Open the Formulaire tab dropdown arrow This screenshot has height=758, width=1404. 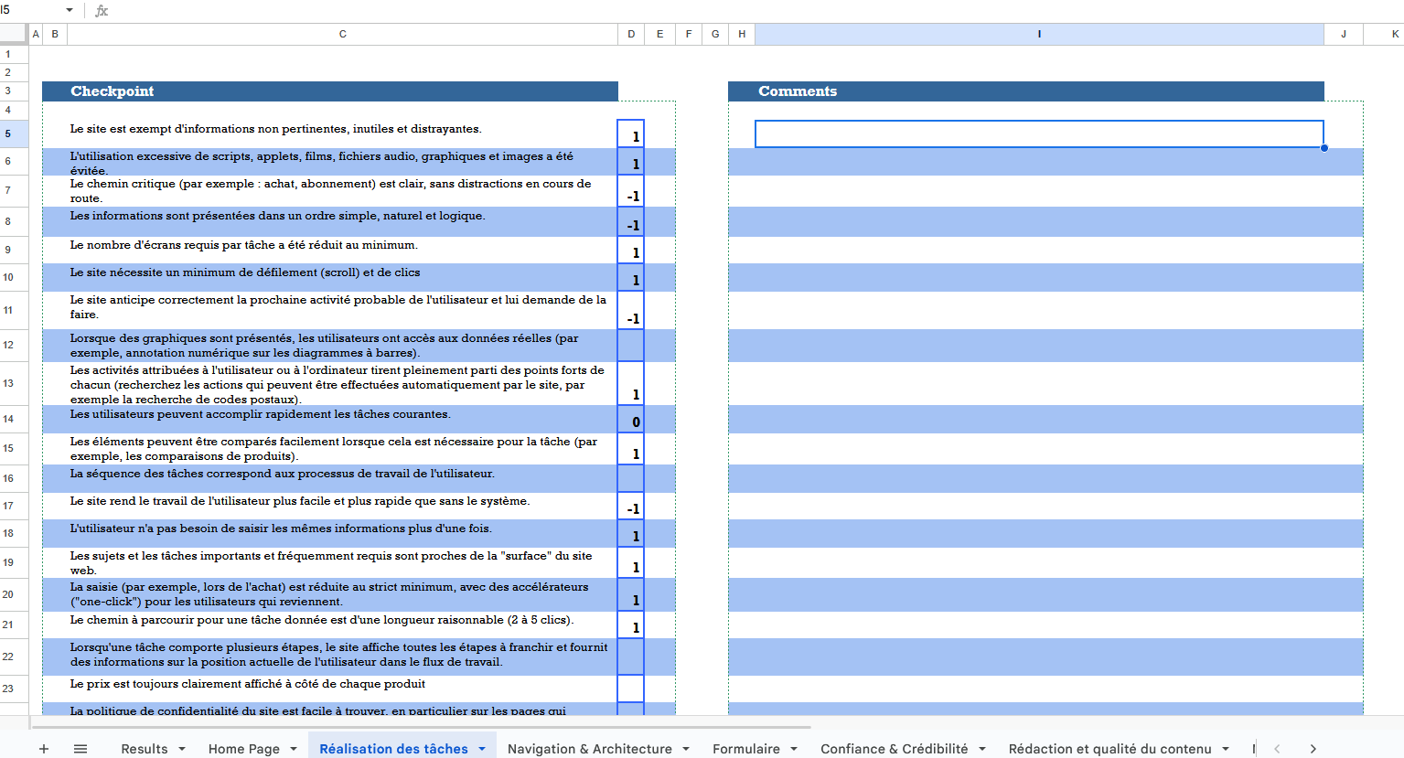794,749
